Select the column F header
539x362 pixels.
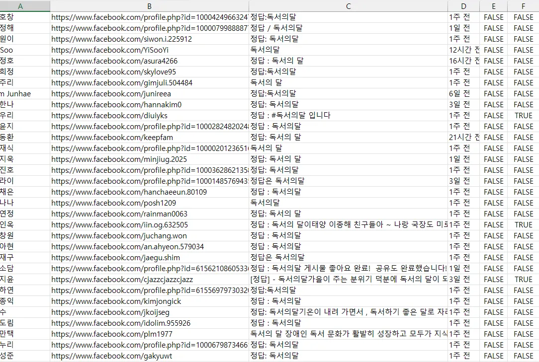coord(523,6)
